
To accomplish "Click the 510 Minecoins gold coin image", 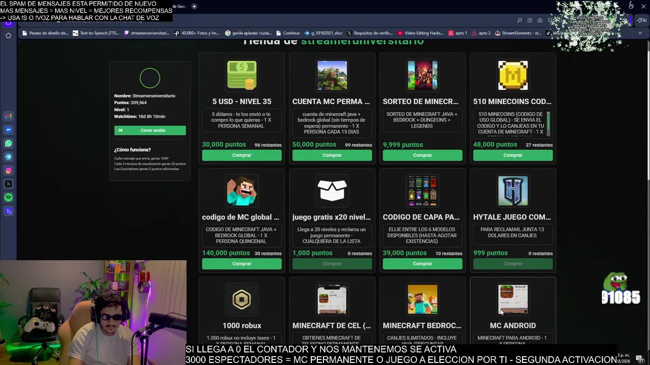I will pyautogui.click(x=513, y=76).
